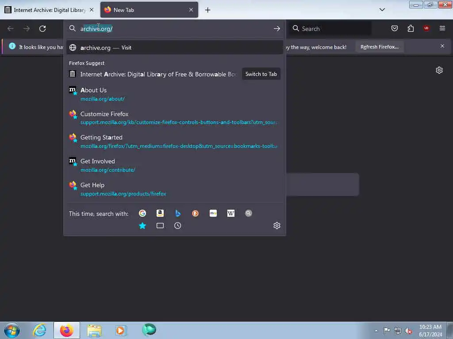Open Save to Pocket button
The height and width of the screenshot is (339, 453).
coord(395,28)
